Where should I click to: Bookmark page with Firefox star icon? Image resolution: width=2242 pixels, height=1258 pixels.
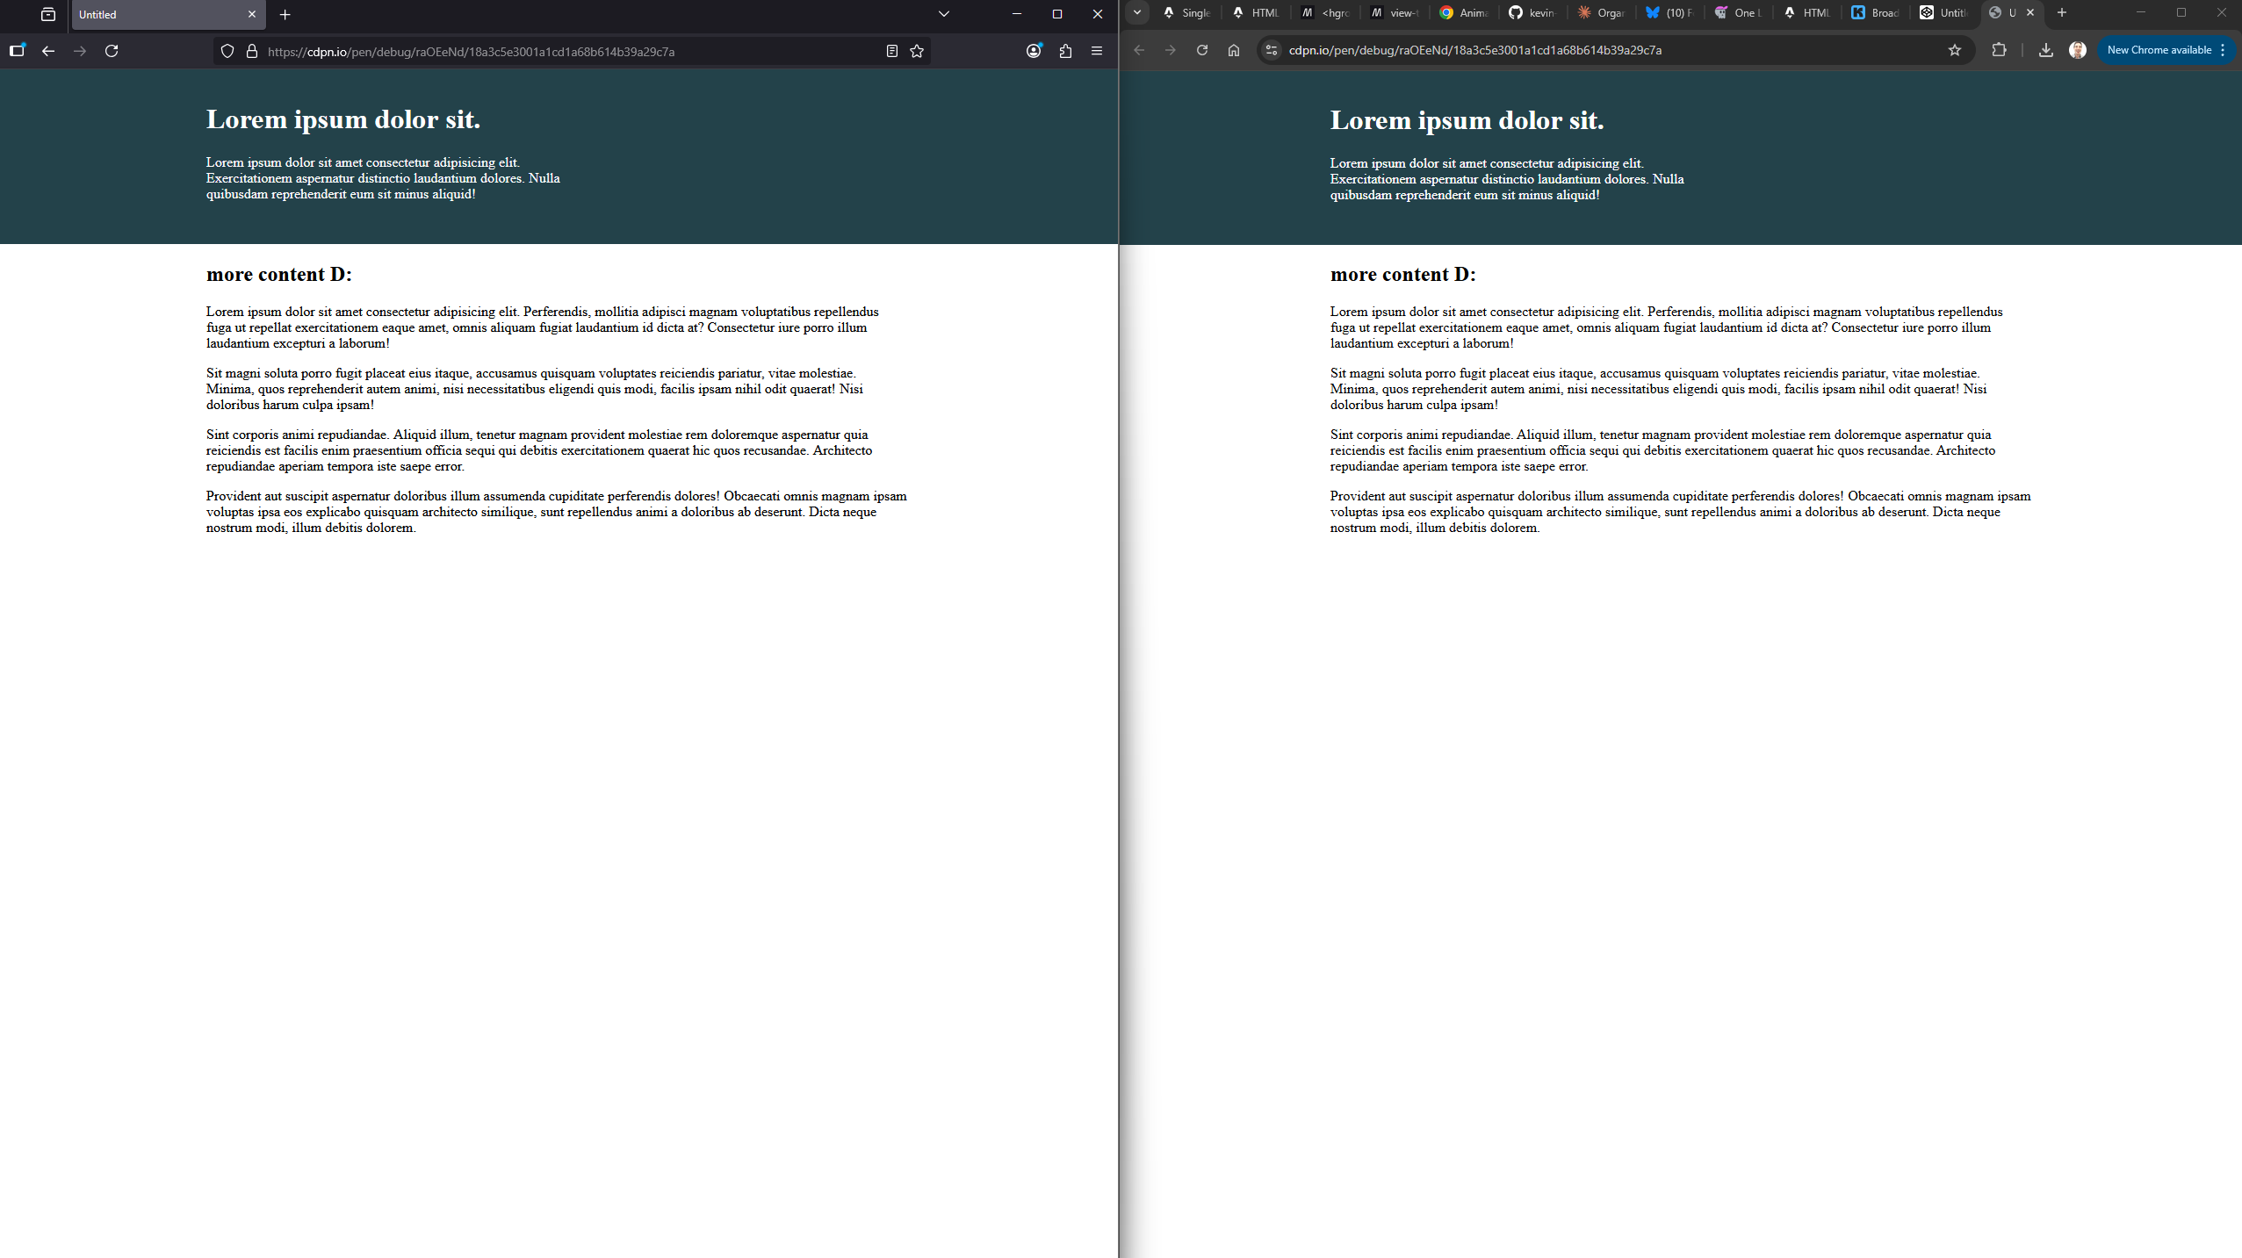pyautogui.click(x=917, y=51)
